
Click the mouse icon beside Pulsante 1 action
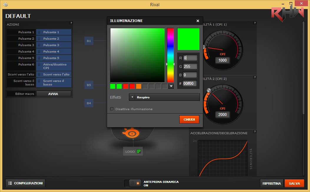click(x=39, y=32)
